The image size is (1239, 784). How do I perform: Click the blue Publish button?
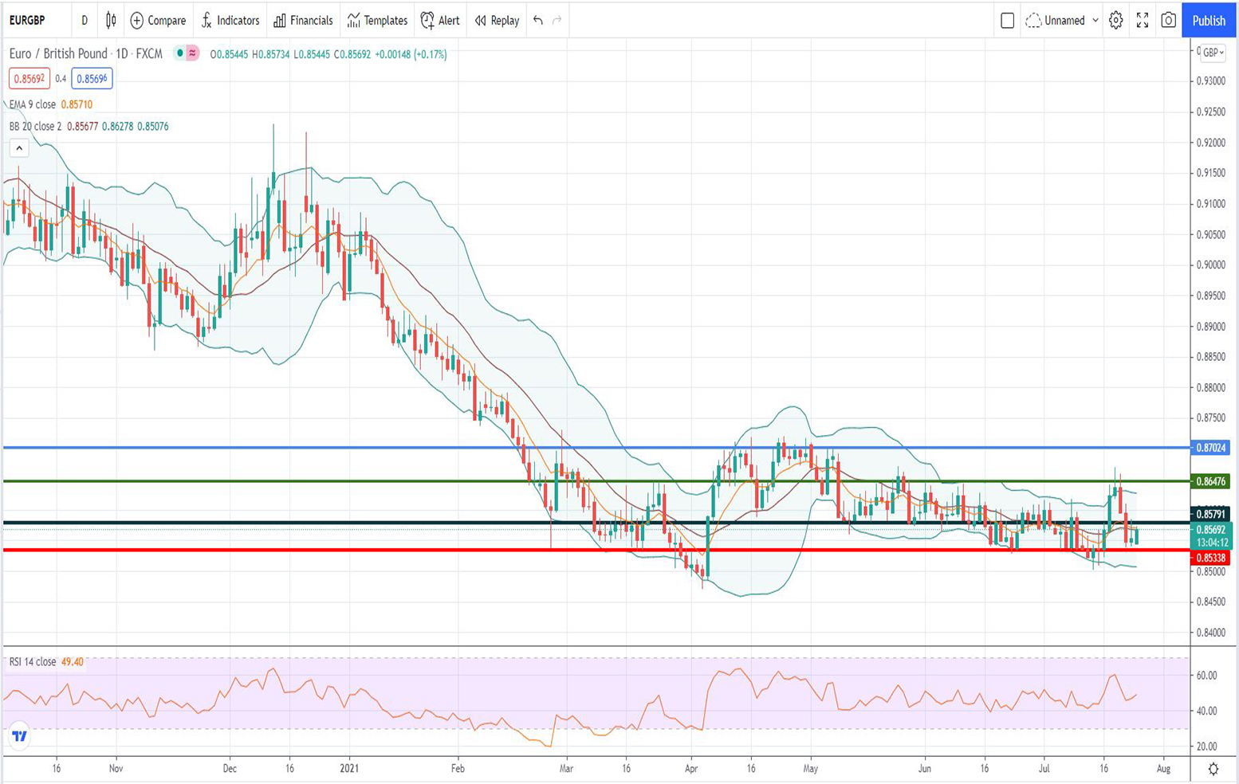click(1208, 21)
